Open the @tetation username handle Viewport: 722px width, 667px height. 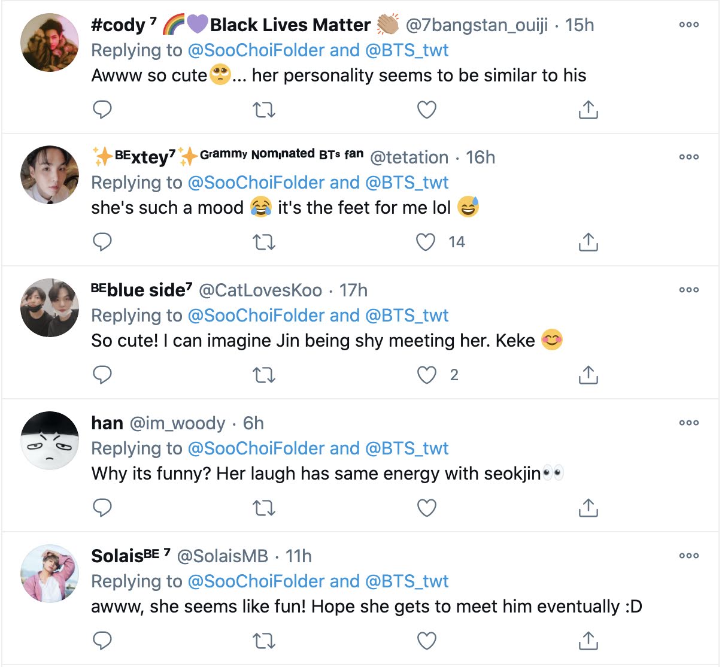(409, 157)
